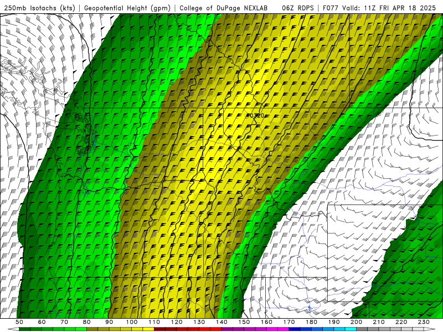Viewport: 443px width, 332px height.
Task: Click the "70" color bar label
Action: 64,322
